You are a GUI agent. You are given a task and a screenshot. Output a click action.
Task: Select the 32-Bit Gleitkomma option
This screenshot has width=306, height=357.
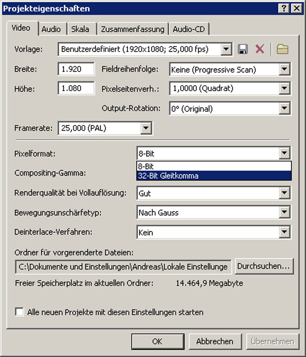pos(213,176)
